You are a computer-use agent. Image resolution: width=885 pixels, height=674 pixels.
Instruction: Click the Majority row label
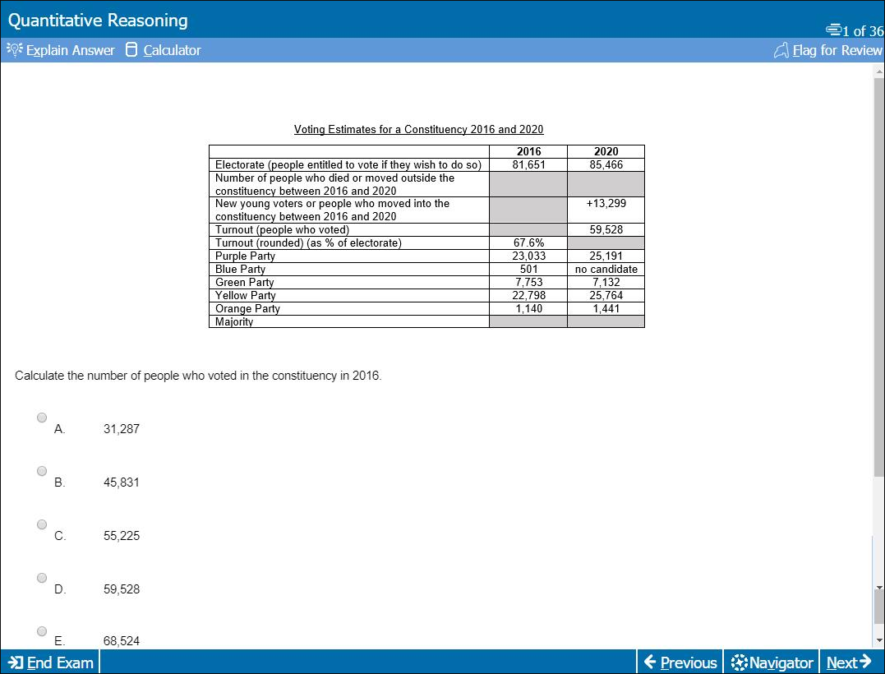(x=234, y=321)
